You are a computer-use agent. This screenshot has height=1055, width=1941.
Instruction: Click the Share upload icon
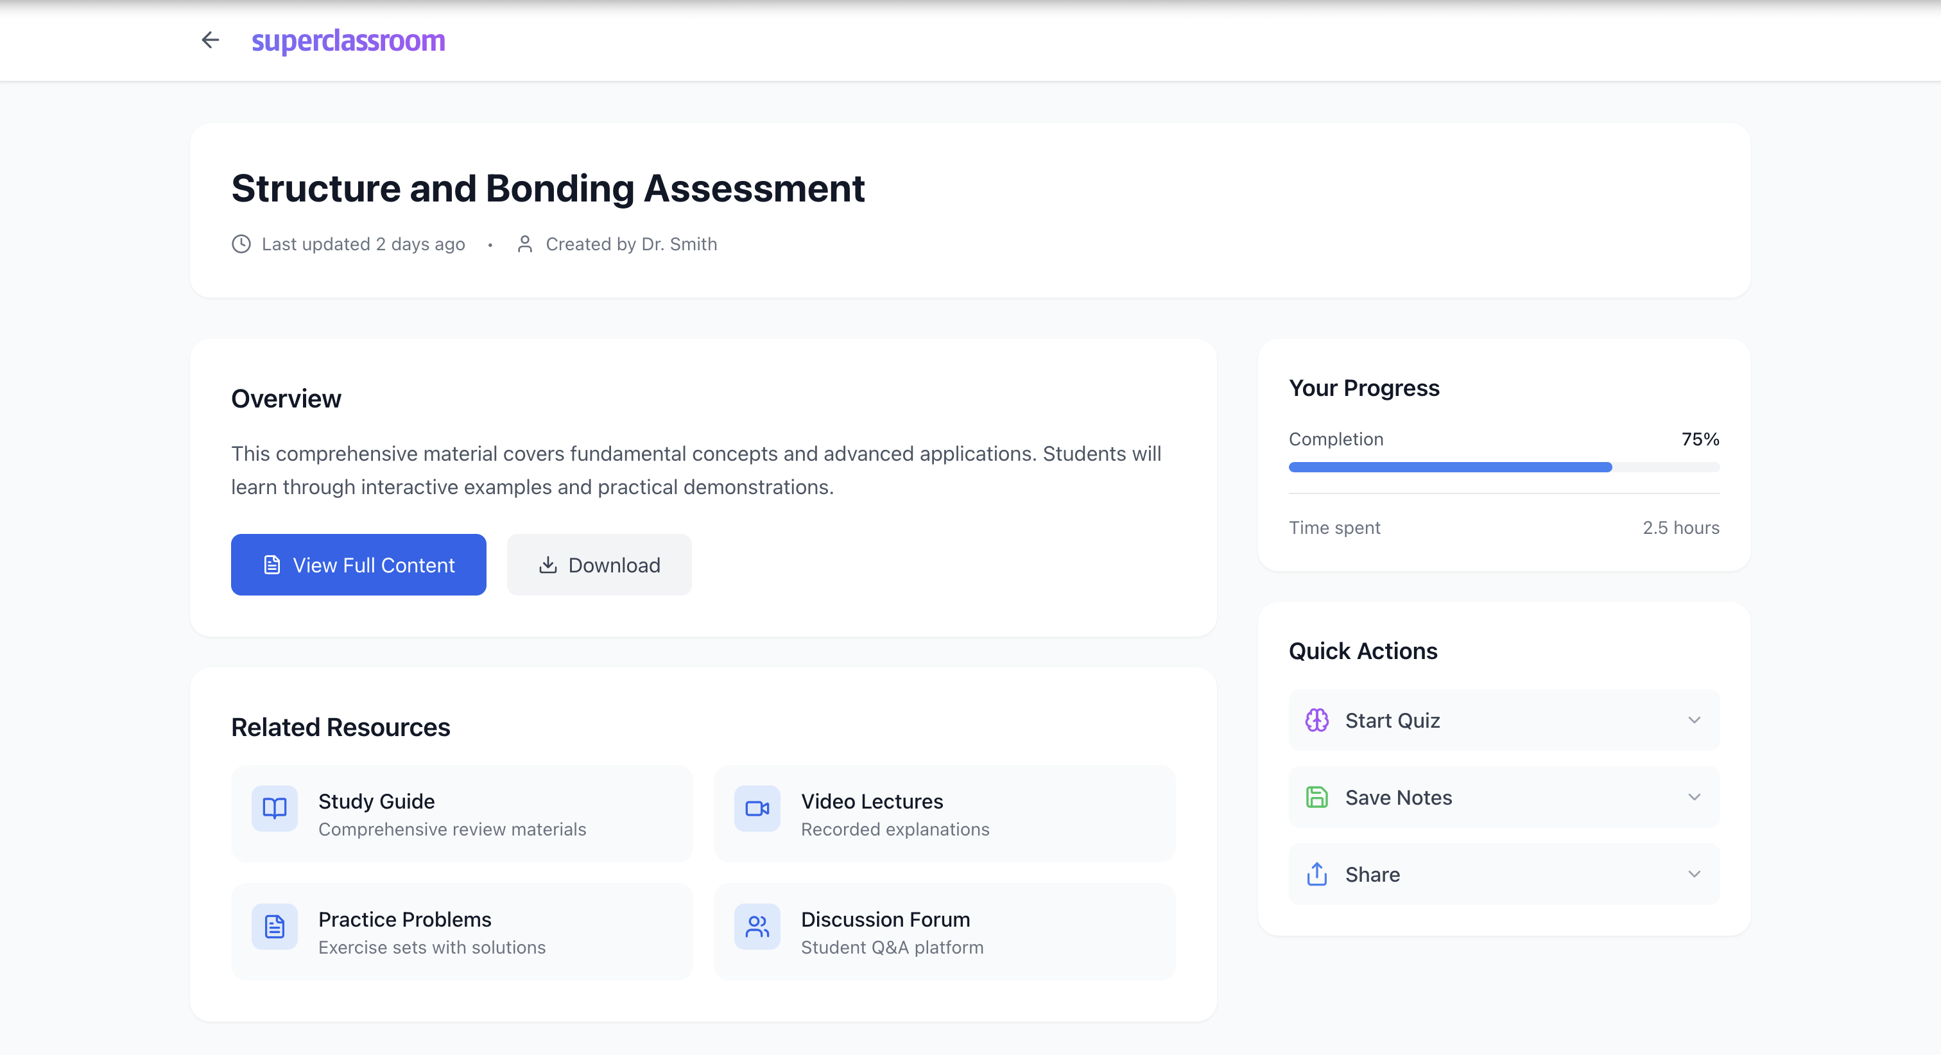(1316, 874)
